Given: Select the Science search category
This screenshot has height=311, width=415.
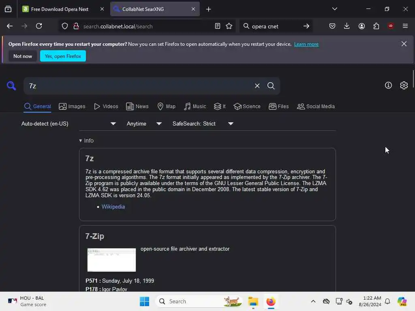Looking at the screenshot, I should pos(247,107).
